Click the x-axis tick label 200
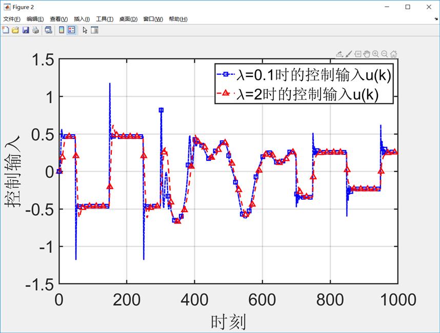440x333 pixels. [x=127, y=300]
